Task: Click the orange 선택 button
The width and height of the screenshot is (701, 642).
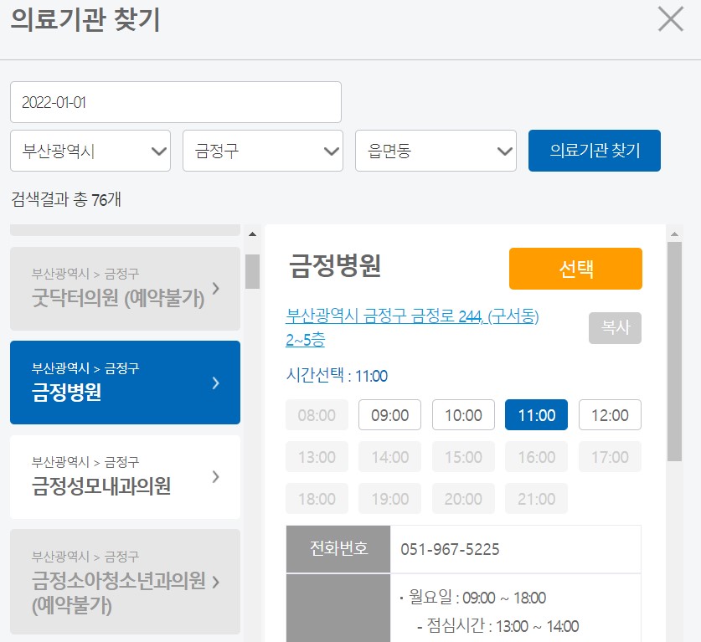Action: click(575, 269)
